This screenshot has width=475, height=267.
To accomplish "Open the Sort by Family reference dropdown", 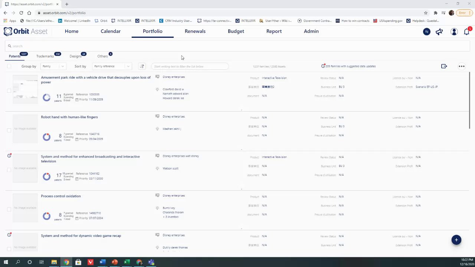I will pyautogui.click(x=112, y=66).
